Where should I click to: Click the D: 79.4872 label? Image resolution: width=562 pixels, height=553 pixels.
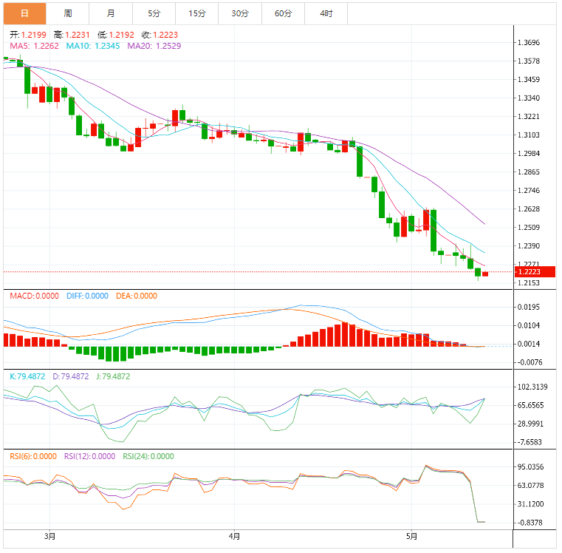click(x=71, y=376)
